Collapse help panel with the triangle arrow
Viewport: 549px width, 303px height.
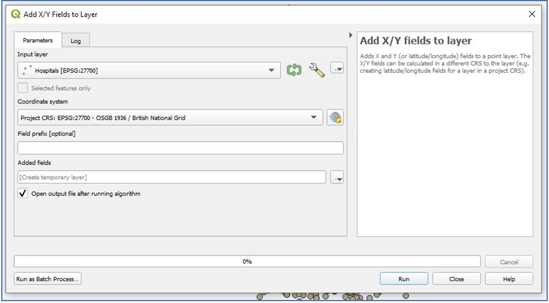point(350,35)
